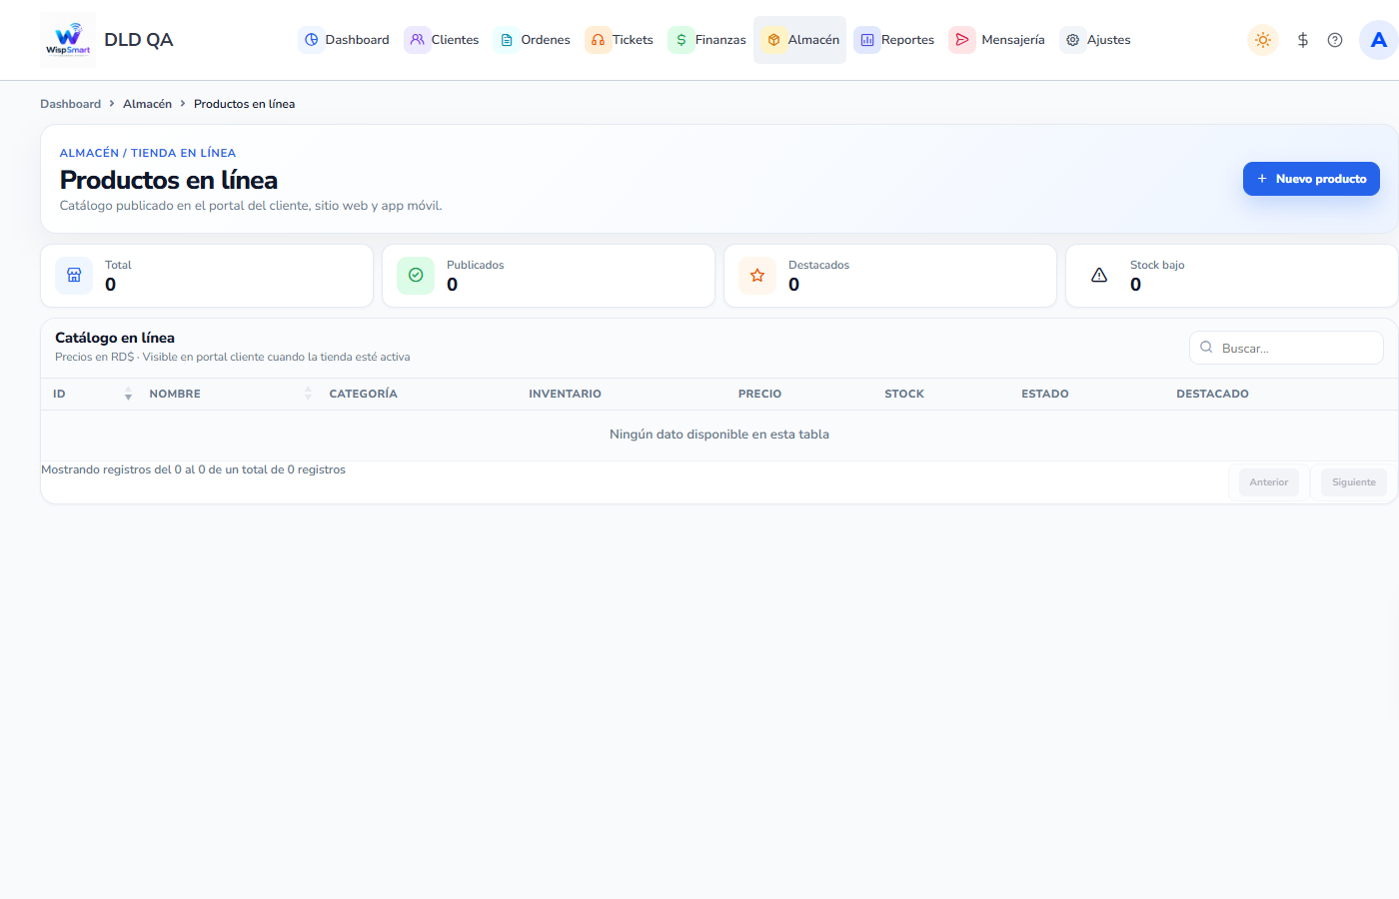The width and height of the screenshot is (1399, 899).
Task: Open the Almacén menu
Action: coord(800,40)
